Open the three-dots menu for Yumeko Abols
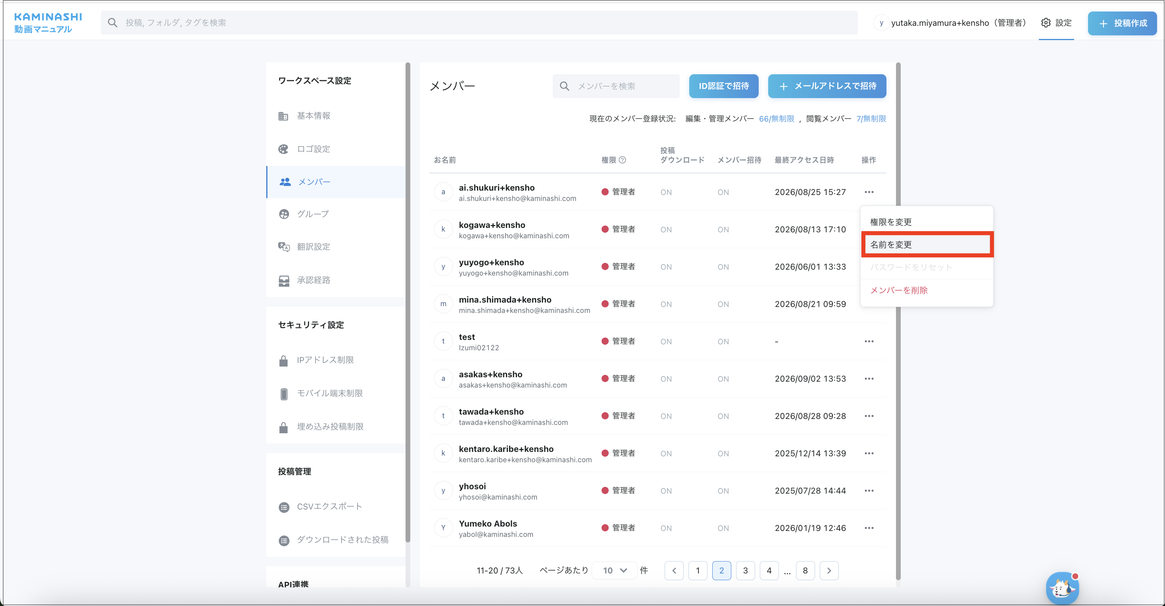Viewport: 1165px width, 606px height. [x=869, y=528]
